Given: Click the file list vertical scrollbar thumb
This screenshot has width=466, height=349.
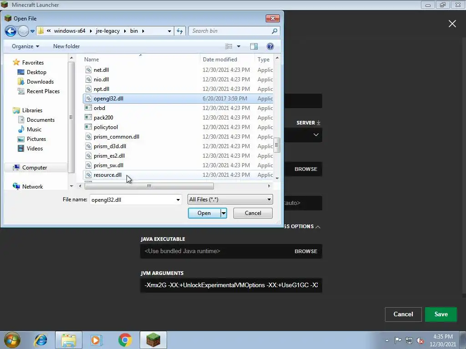Looking at the screenshot, I should [x=277, y=145].
